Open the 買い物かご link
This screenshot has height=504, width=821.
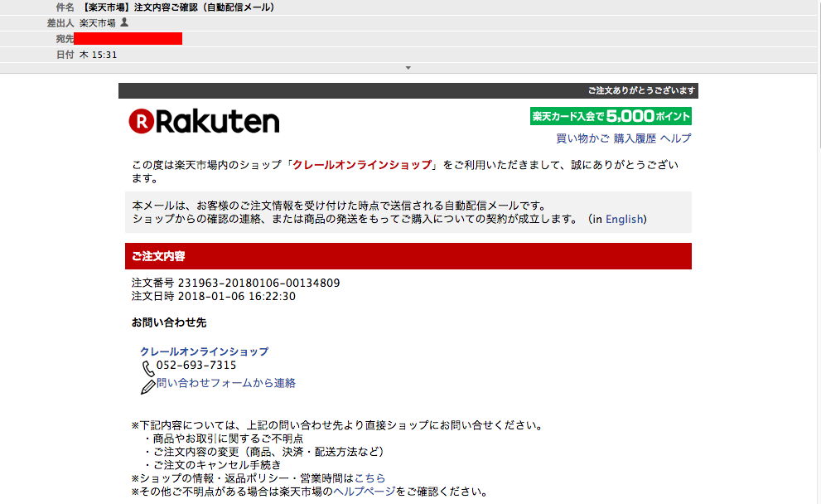582,138
